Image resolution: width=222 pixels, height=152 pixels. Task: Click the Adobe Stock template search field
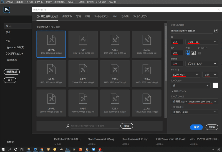(x=95, y=126)
